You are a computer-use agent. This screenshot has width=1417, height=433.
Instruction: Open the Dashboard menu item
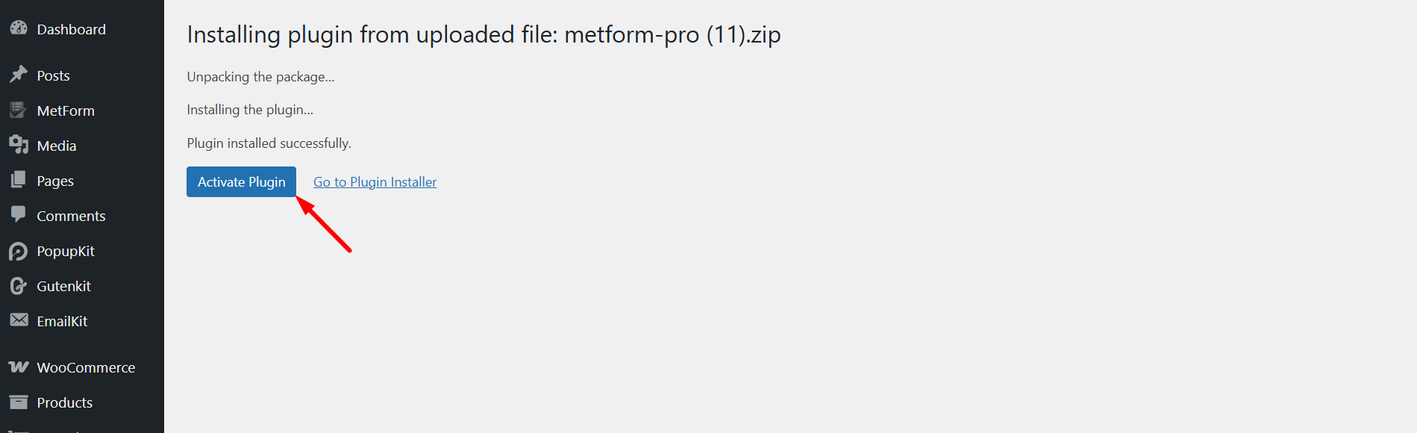(x=71, y=28)
